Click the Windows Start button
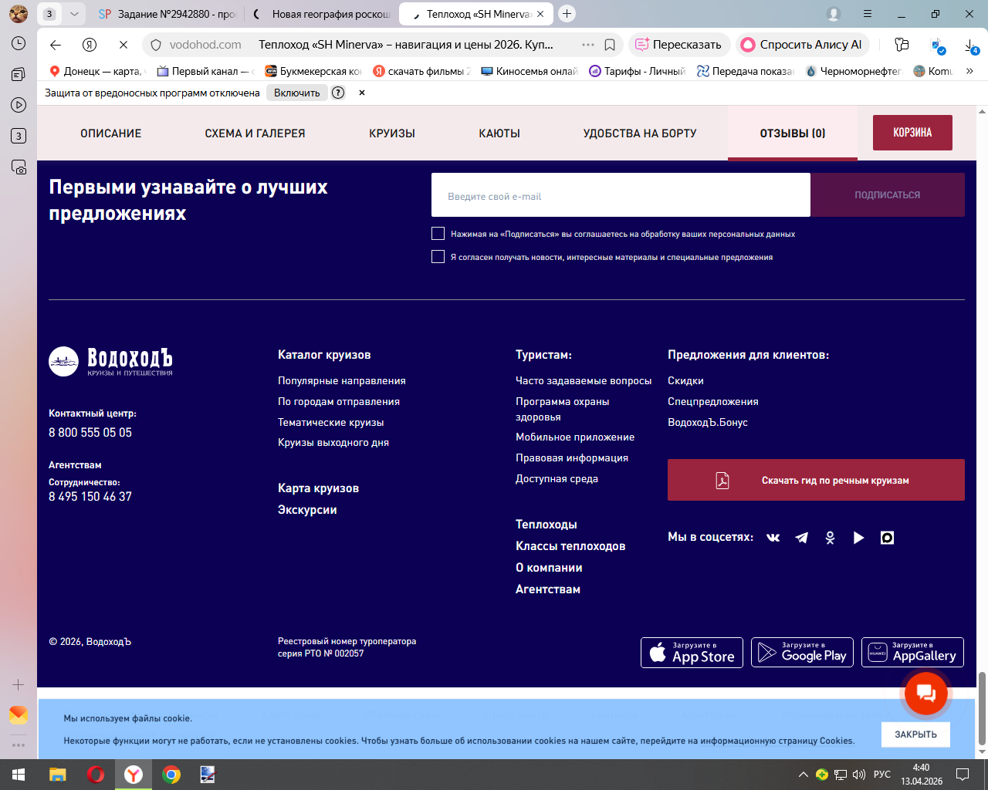 click(x=19, y=775)
